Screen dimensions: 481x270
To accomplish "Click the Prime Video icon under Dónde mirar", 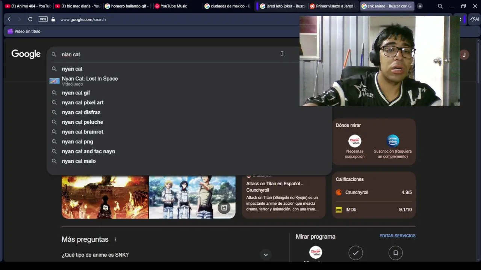I will click(393, 141).
